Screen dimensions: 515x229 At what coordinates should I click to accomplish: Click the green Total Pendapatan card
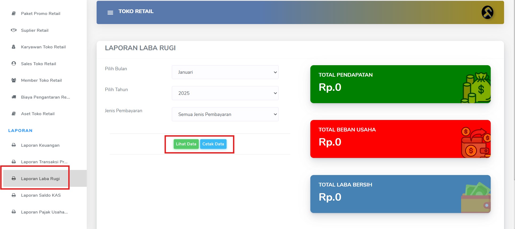[400, 84]
